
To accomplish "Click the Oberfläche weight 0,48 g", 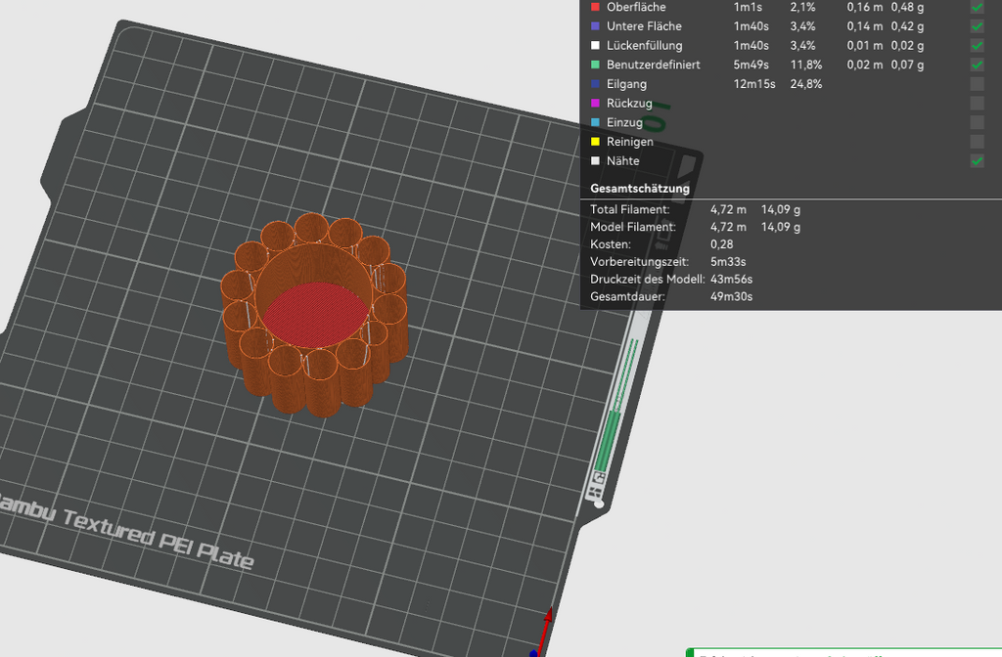I will coord(907,7).
